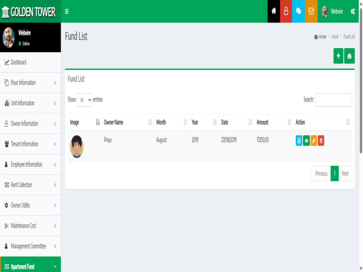This screenshot has height=272, width=363.
Task: View Priya's fund with green eye icon
Action: [306, 141]
